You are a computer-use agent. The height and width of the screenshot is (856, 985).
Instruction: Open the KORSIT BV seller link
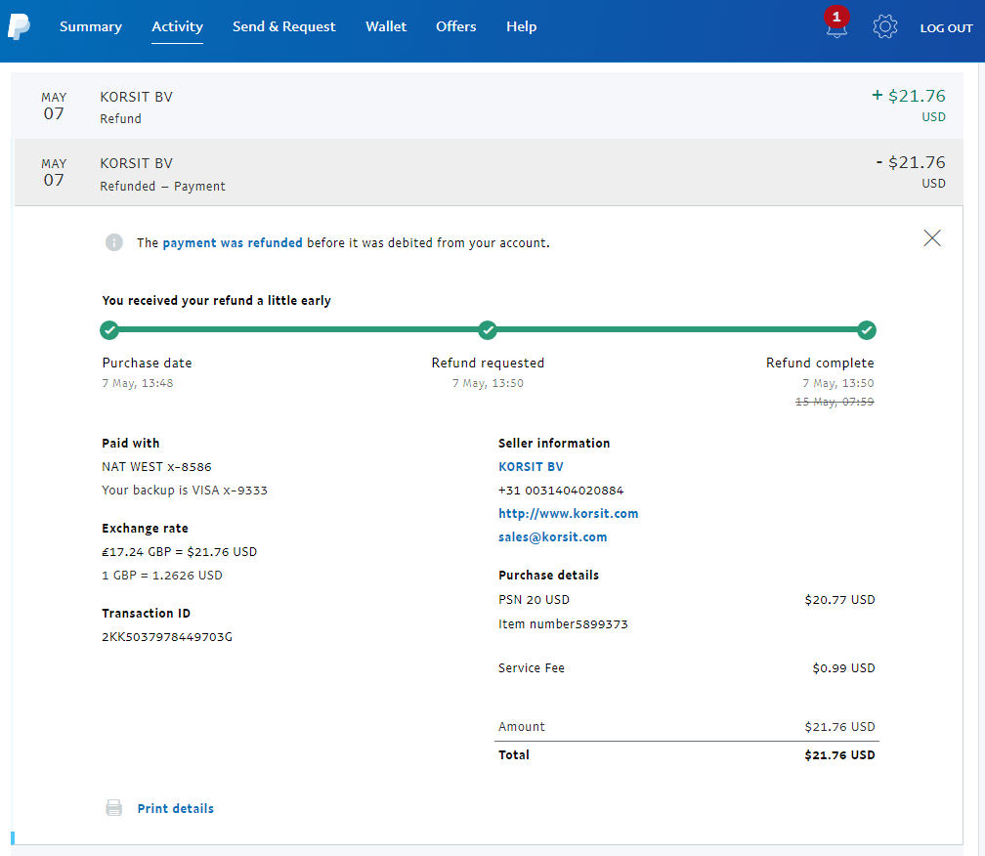click(531, 467)
